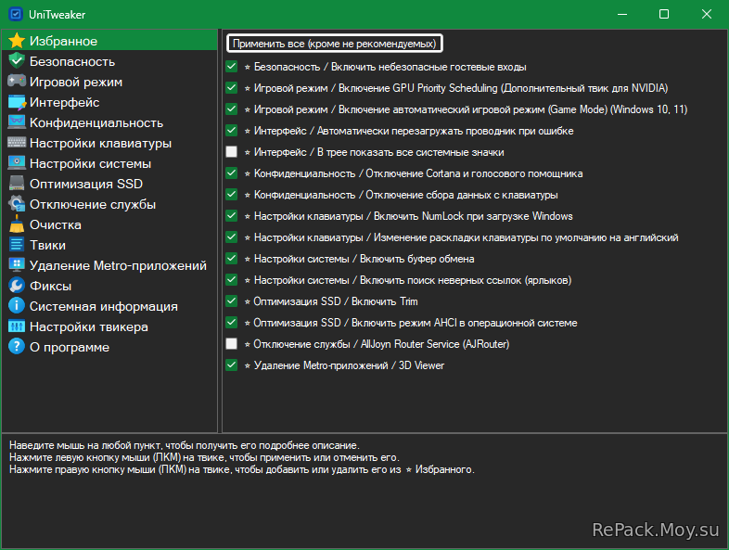729x550 pixels.
Task: Open the Удаление Metro-приложений section
Action: pyautogui.click(x=117, y=265)
